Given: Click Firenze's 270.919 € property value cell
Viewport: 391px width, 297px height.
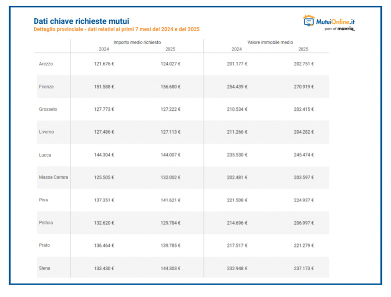Looking at the screenshot, I should tap(304, 87).
